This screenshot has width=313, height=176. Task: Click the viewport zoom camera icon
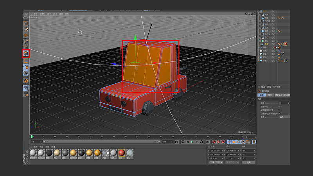249,14
